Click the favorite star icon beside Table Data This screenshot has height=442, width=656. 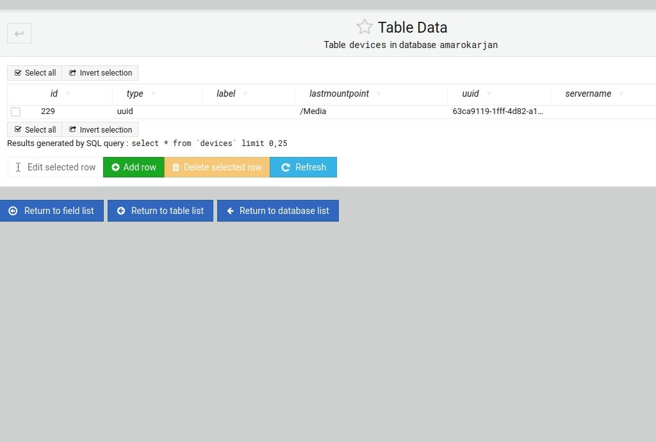click(364, 27)
